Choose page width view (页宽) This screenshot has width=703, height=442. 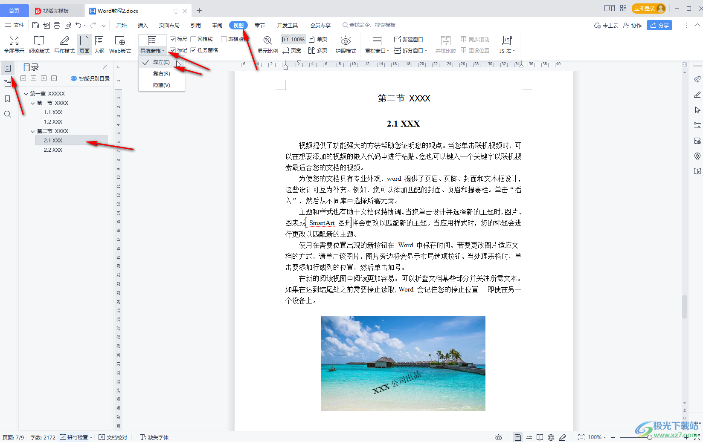click(x=292, y=50)
